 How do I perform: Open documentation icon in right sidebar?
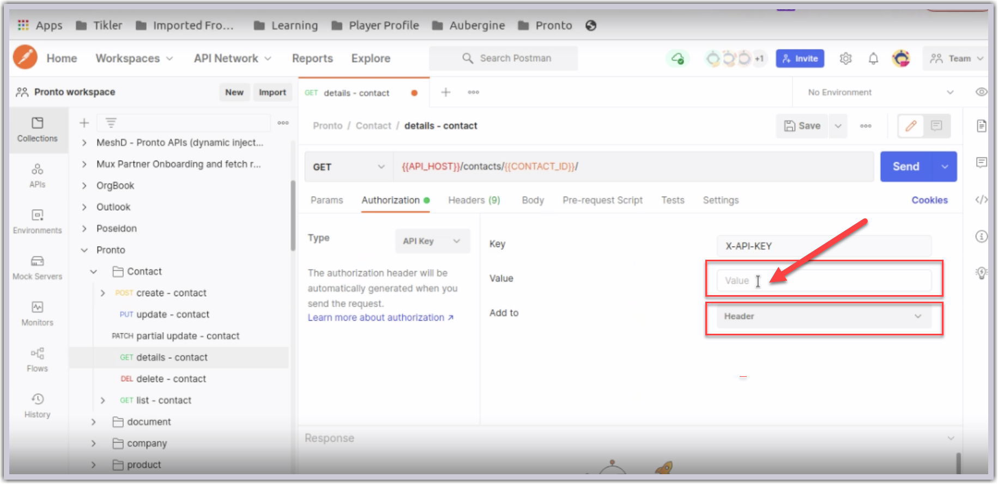click(981, 126)
